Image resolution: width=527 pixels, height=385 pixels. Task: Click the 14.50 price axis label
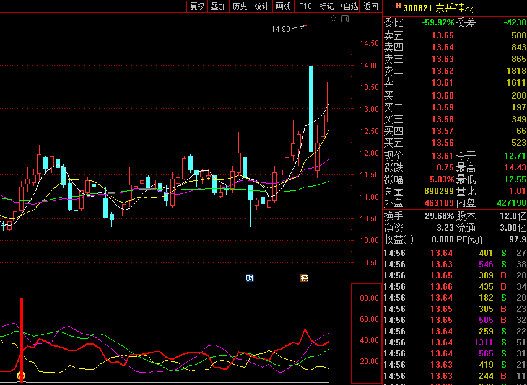[369, 43]
